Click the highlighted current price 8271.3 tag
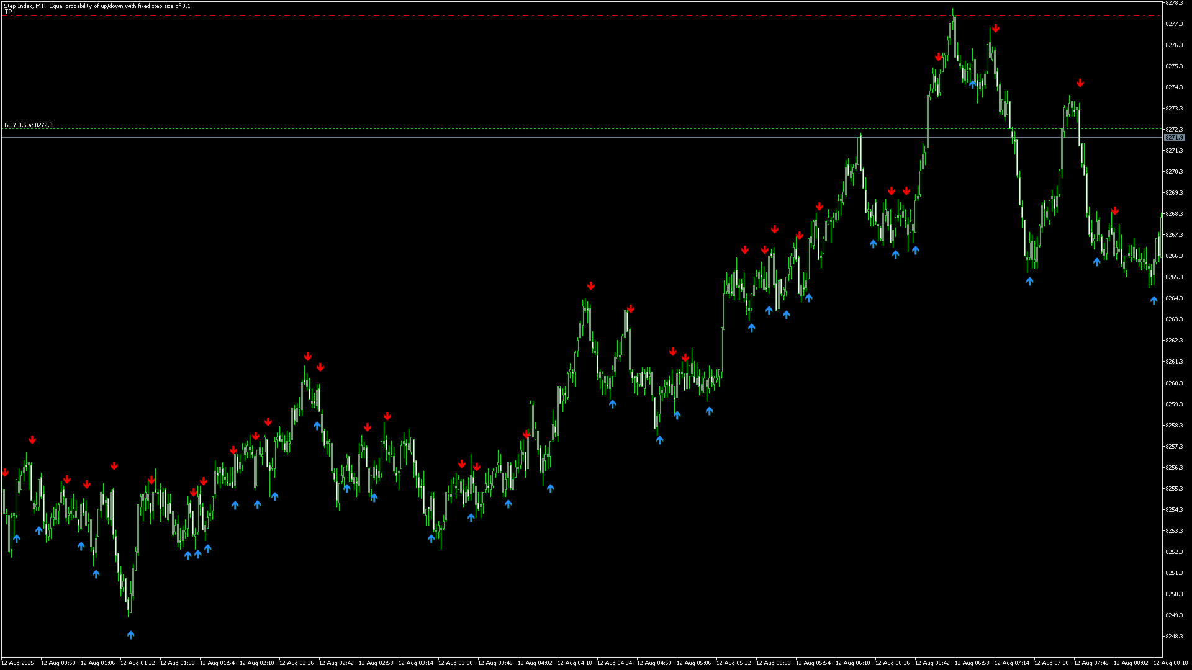The height and width of the screenshot is (670, 1192). click(1173, 138)
